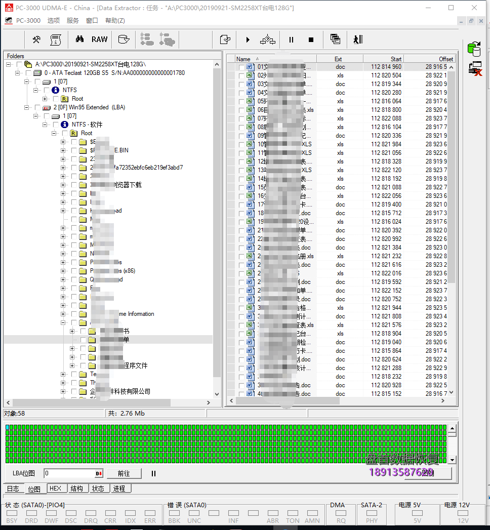Collapse the task root path node

[x=9, y=64]
